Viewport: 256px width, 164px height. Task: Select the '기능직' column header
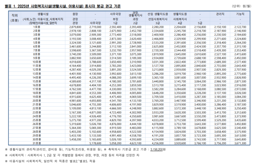click(240, 14)
